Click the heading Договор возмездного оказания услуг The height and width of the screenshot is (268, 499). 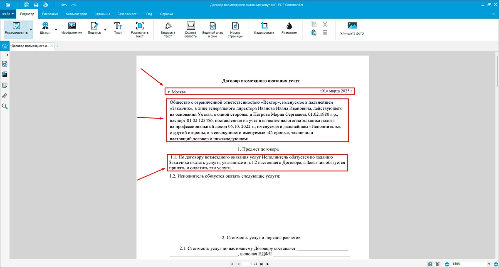[x=261, y=81]
